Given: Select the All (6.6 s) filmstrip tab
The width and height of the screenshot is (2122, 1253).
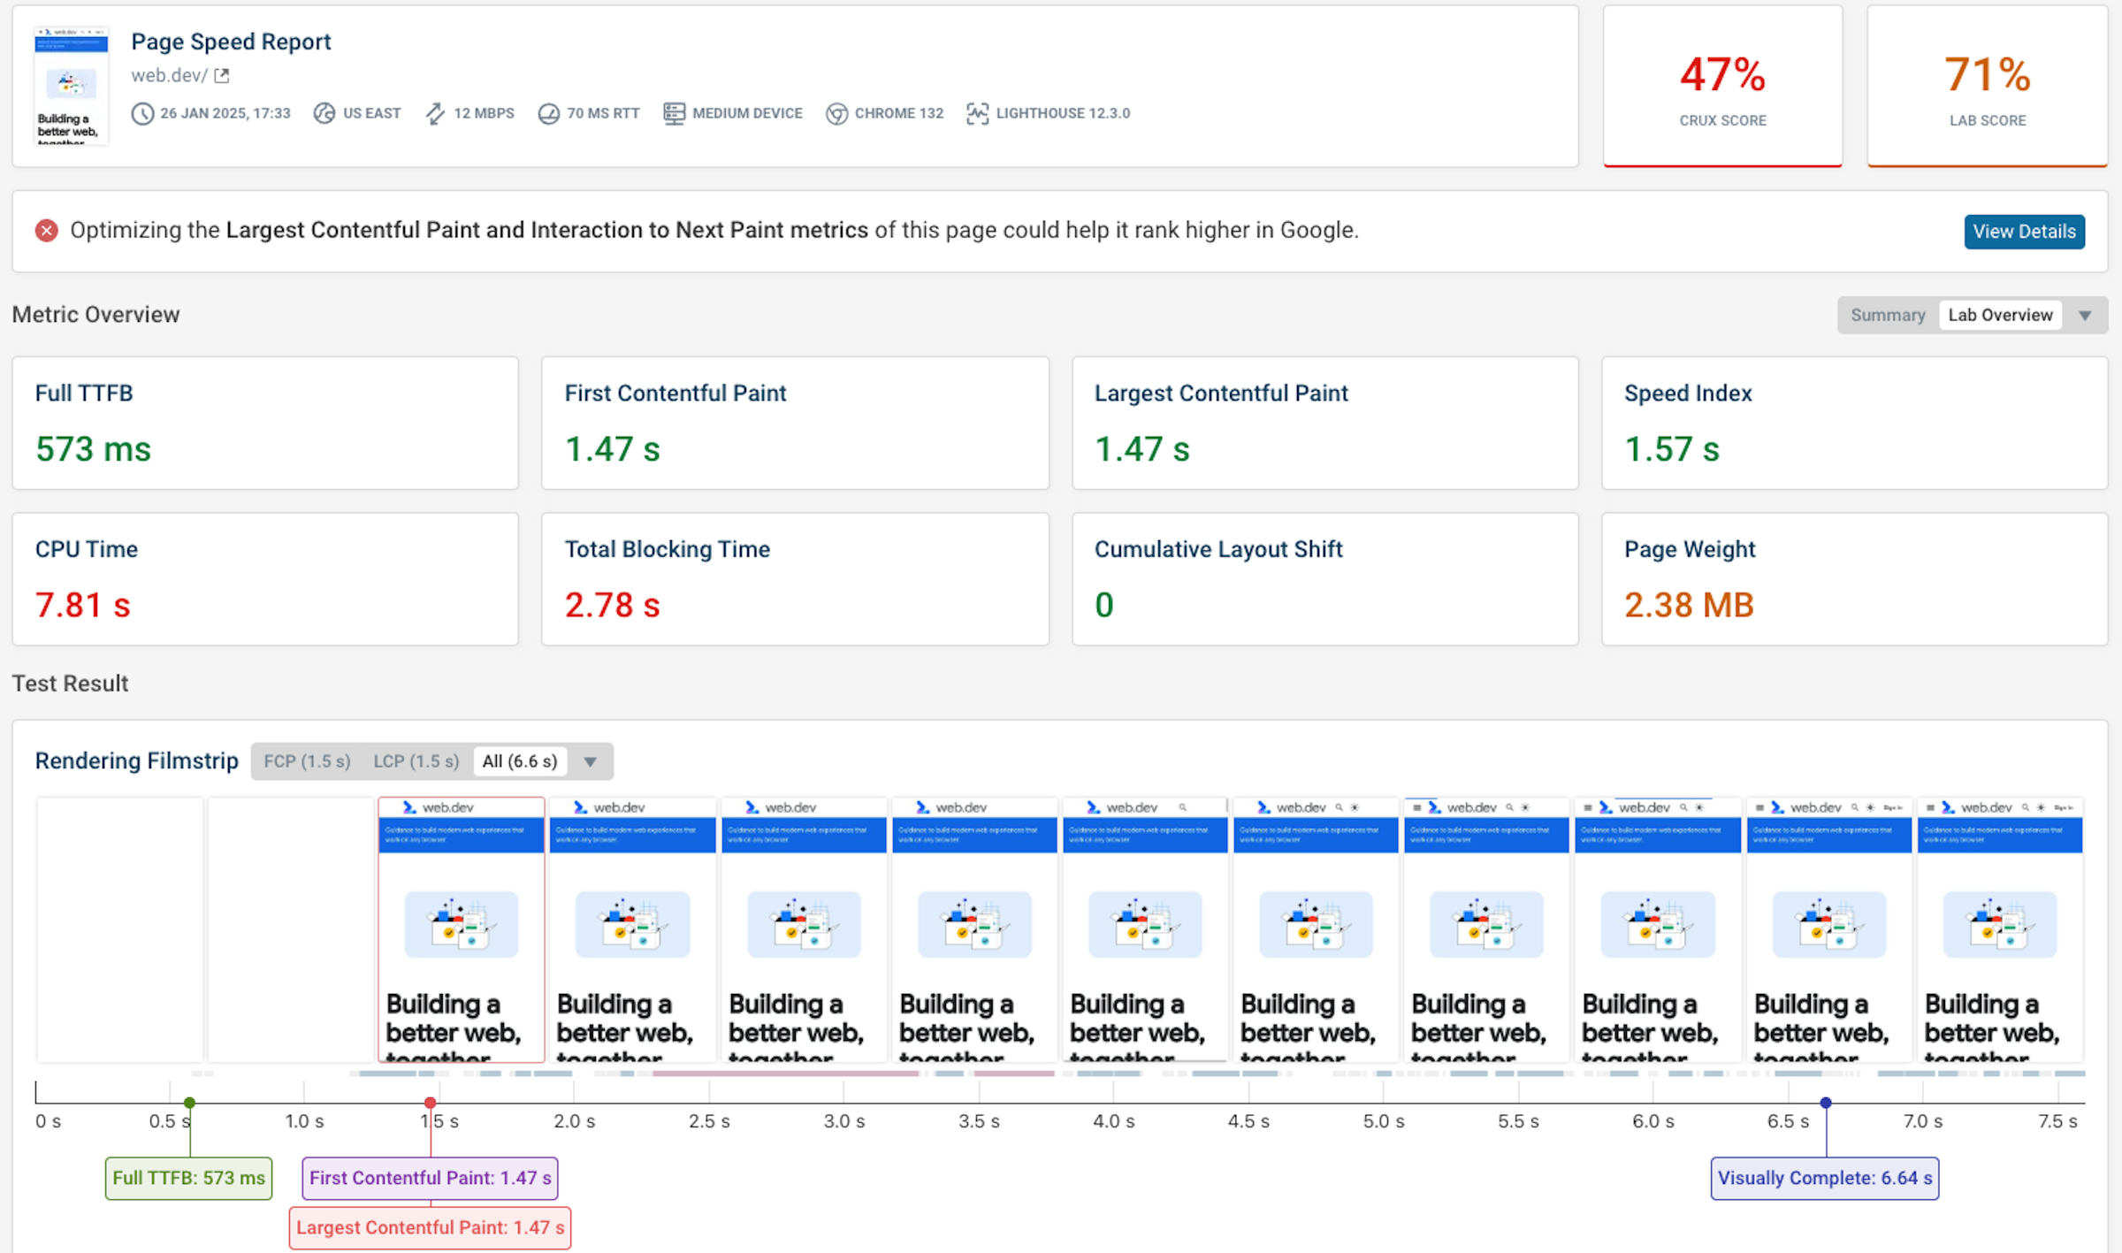Looking at the screenshot, I should click(x=520, y=761).
